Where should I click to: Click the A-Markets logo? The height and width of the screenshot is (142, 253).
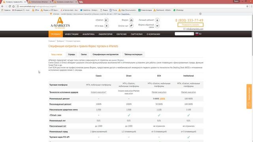pyautogui.click(x=60, y=23)
